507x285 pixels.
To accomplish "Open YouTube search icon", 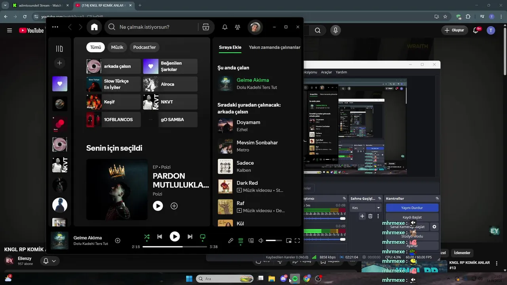I will click(318, 30).
